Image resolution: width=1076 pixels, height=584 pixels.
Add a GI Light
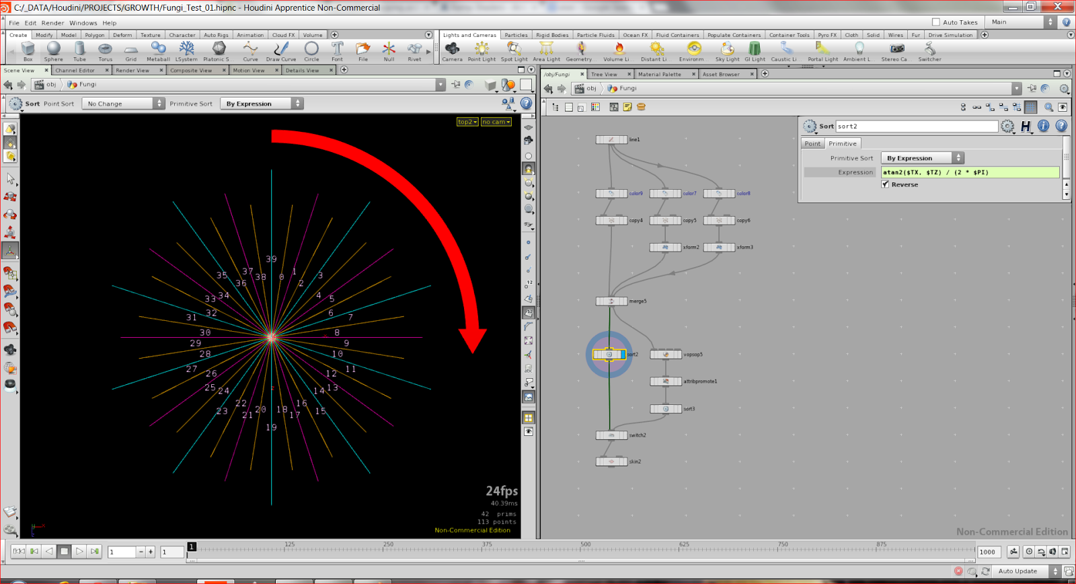(x=755, y=51)
